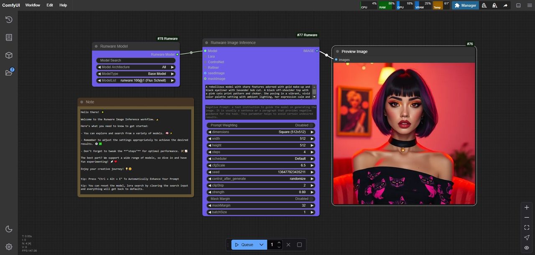Open the workflows folder icon in sidebar
Viewport: 535px width, 255px height.
(9, 73)
